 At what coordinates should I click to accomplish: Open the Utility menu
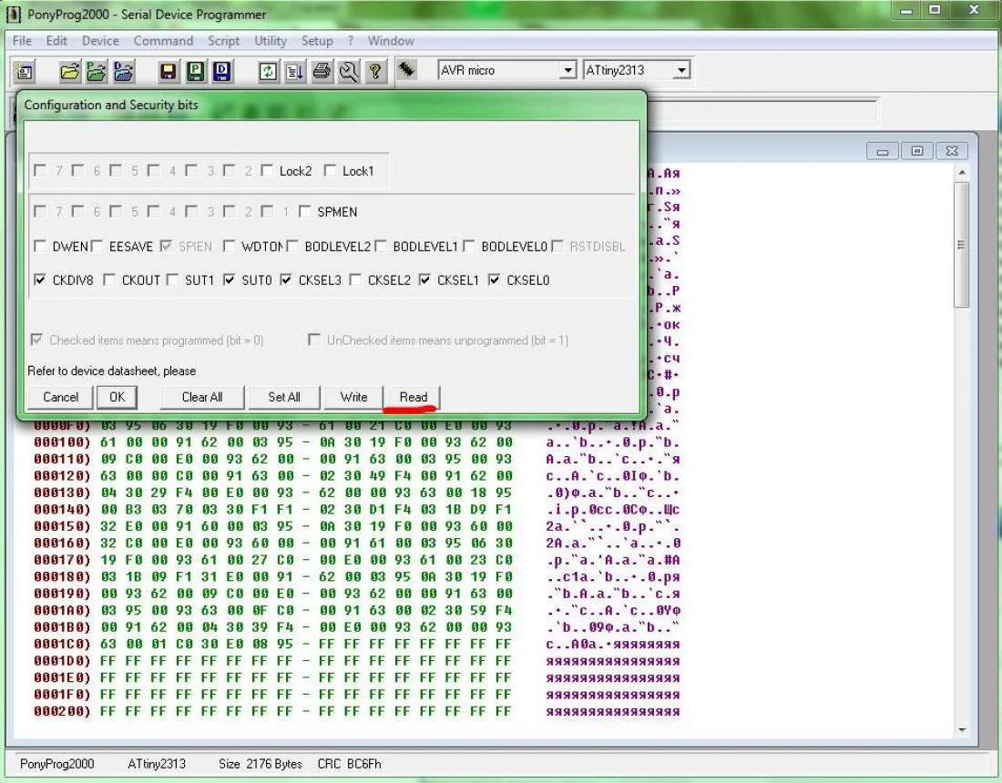(x=271, y=41)
